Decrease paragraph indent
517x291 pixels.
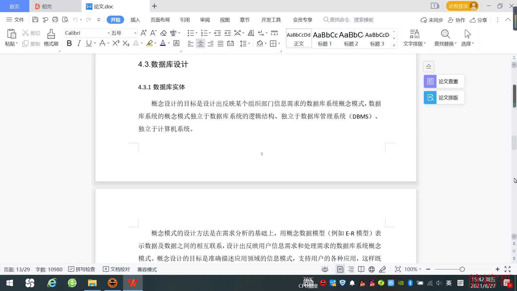click(218, 33)
